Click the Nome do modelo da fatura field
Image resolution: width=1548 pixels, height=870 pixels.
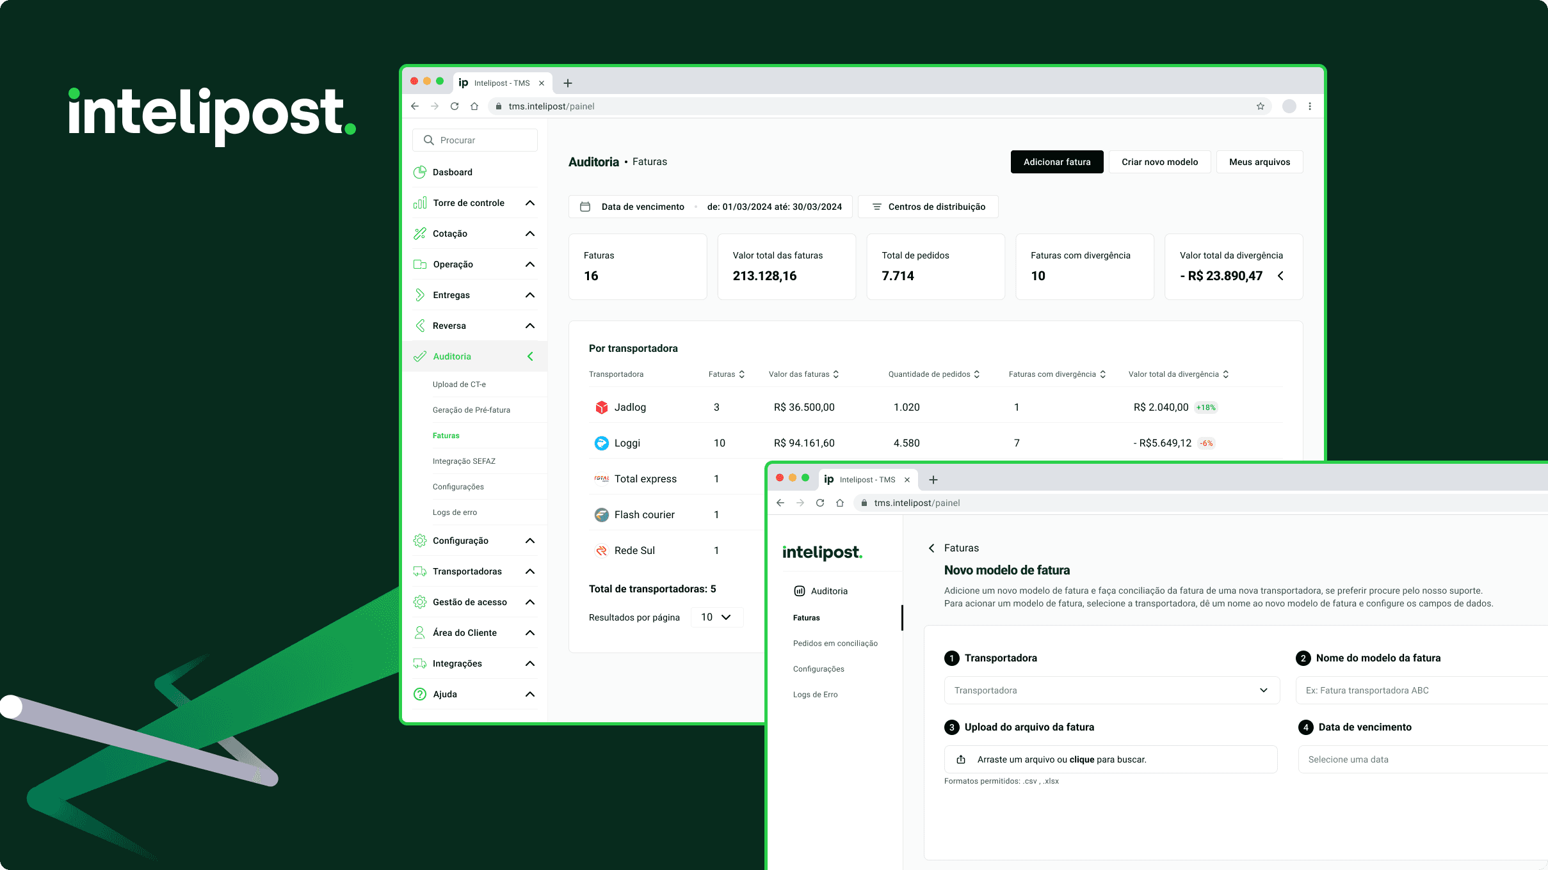click(1421, 690)
